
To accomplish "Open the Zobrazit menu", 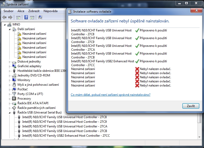I will pyautogui.click(x=34, y=11).
